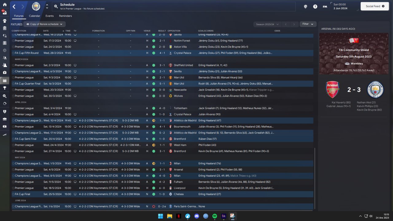Open Spotify from the taskbar
Viewport: 393px width, 221px height.
215,216
